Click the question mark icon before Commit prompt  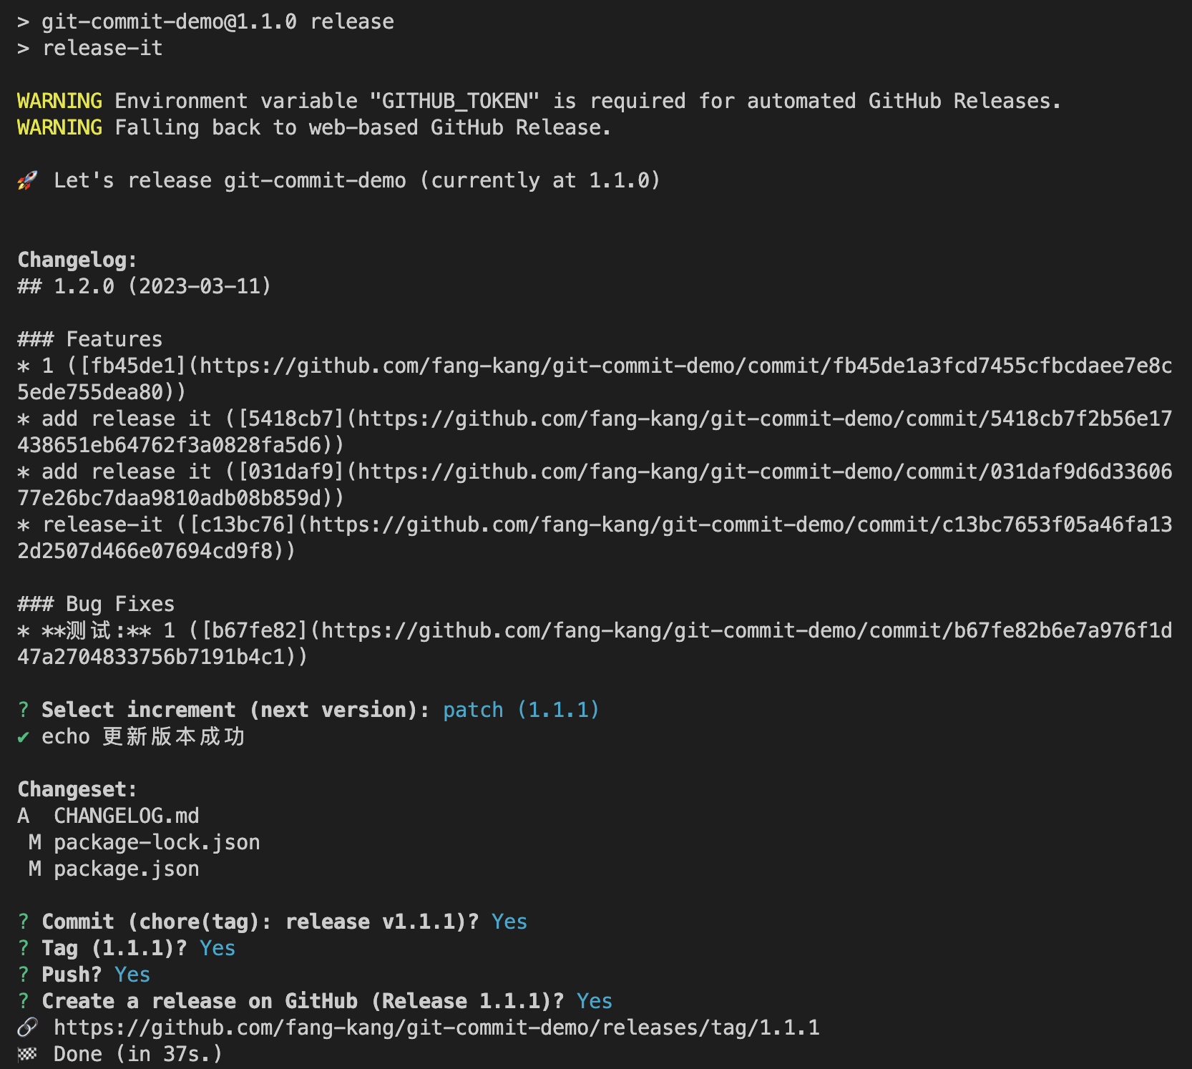click(x=24, y=922)
